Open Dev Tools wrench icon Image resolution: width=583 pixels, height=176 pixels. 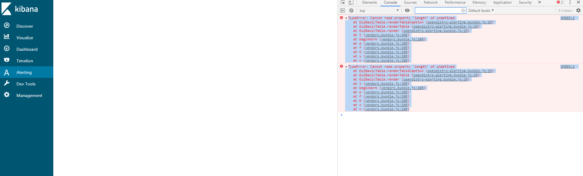(x=7, y=83)
